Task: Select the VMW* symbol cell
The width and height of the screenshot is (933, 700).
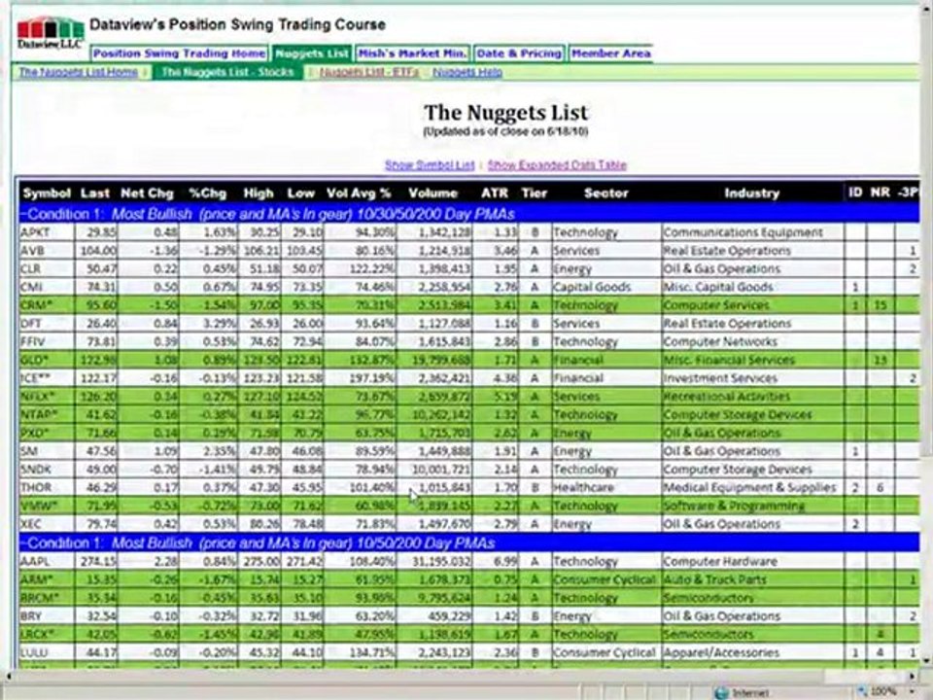Action: pyautogui.click(x=47, y=506)
